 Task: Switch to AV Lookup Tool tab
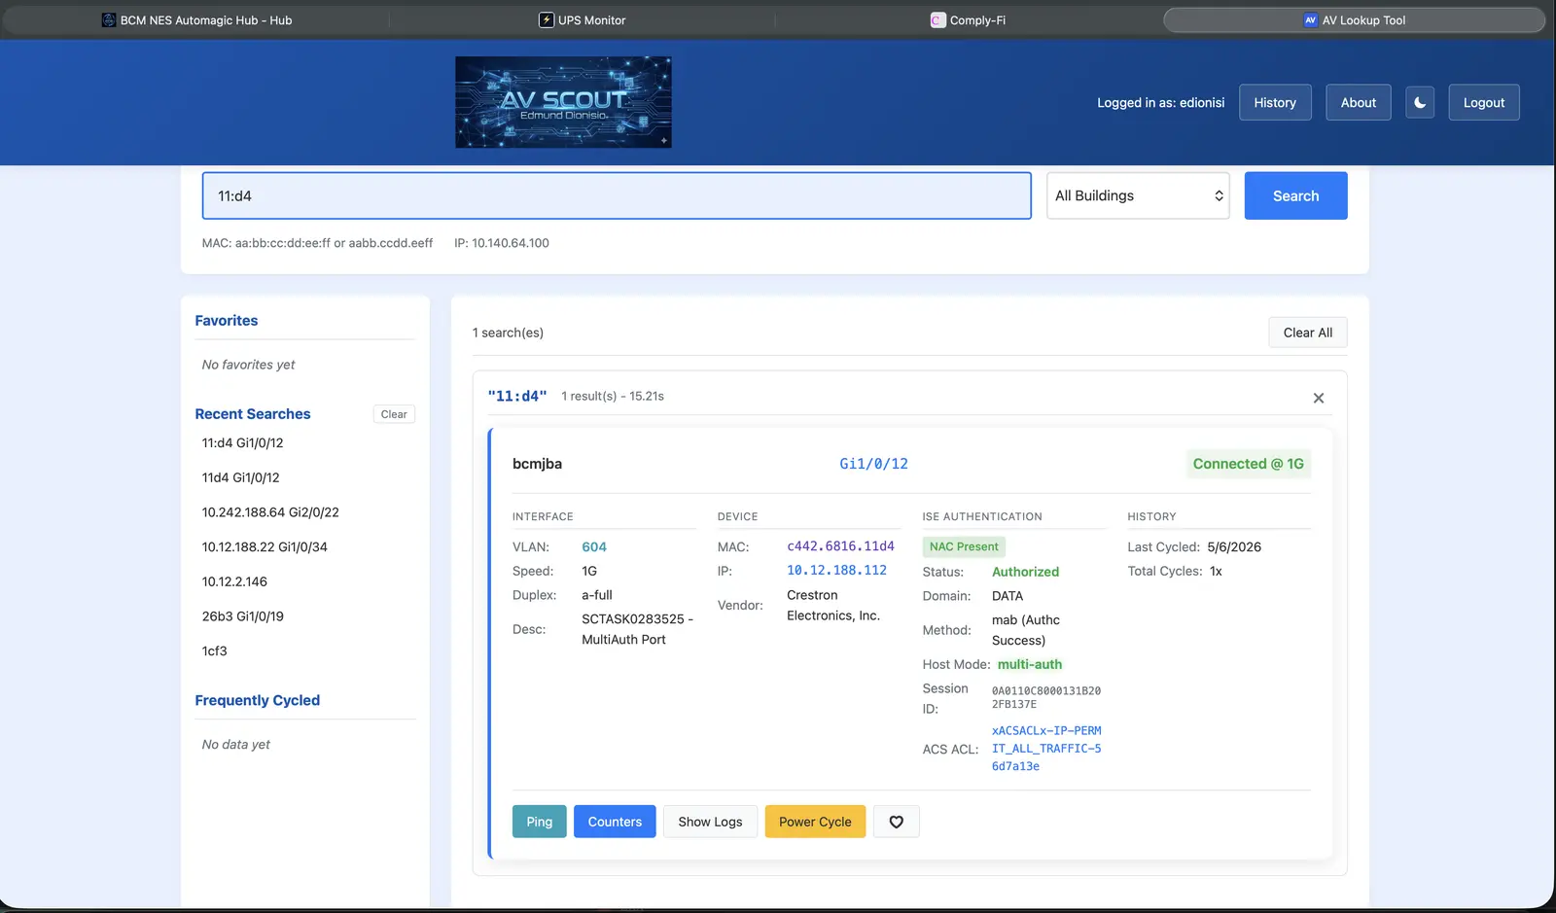(1354, 19)
